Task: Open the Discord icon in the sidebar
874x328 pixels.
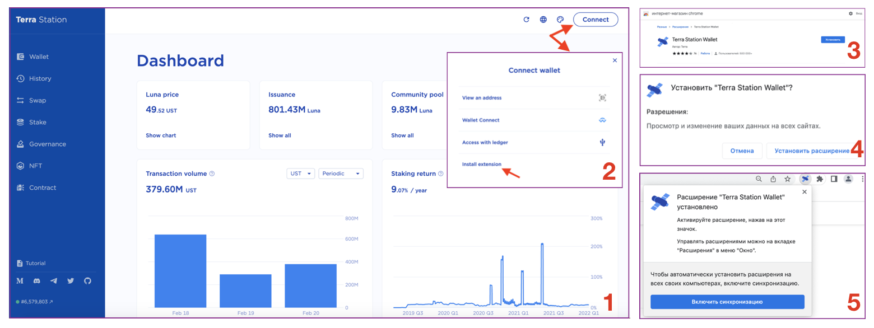Action: click(x=37, y=281)
